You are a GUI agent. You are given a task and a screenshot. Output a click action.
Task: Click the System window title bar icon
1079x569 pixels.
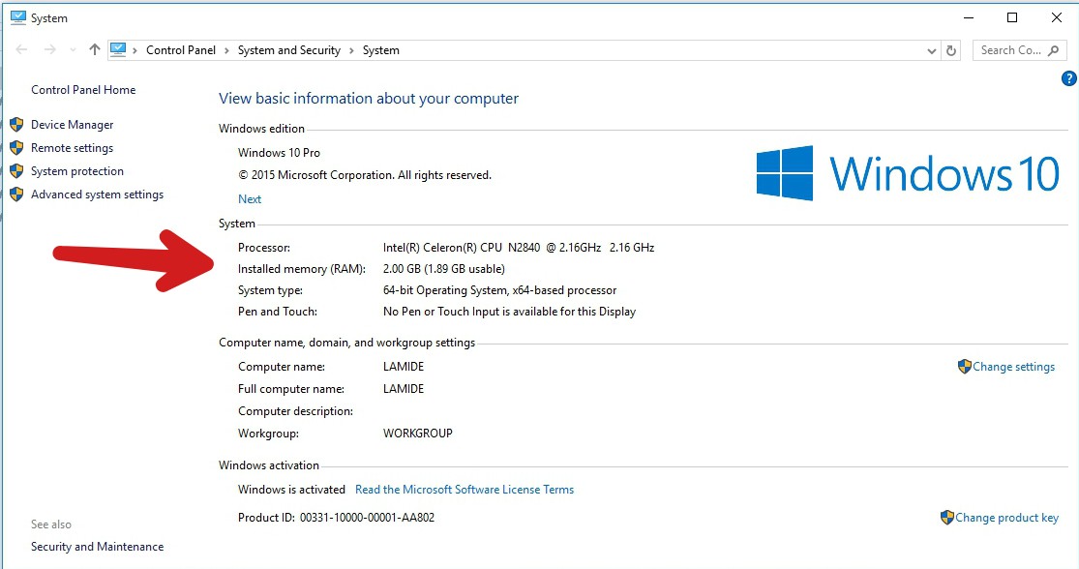tap(17, 17)
